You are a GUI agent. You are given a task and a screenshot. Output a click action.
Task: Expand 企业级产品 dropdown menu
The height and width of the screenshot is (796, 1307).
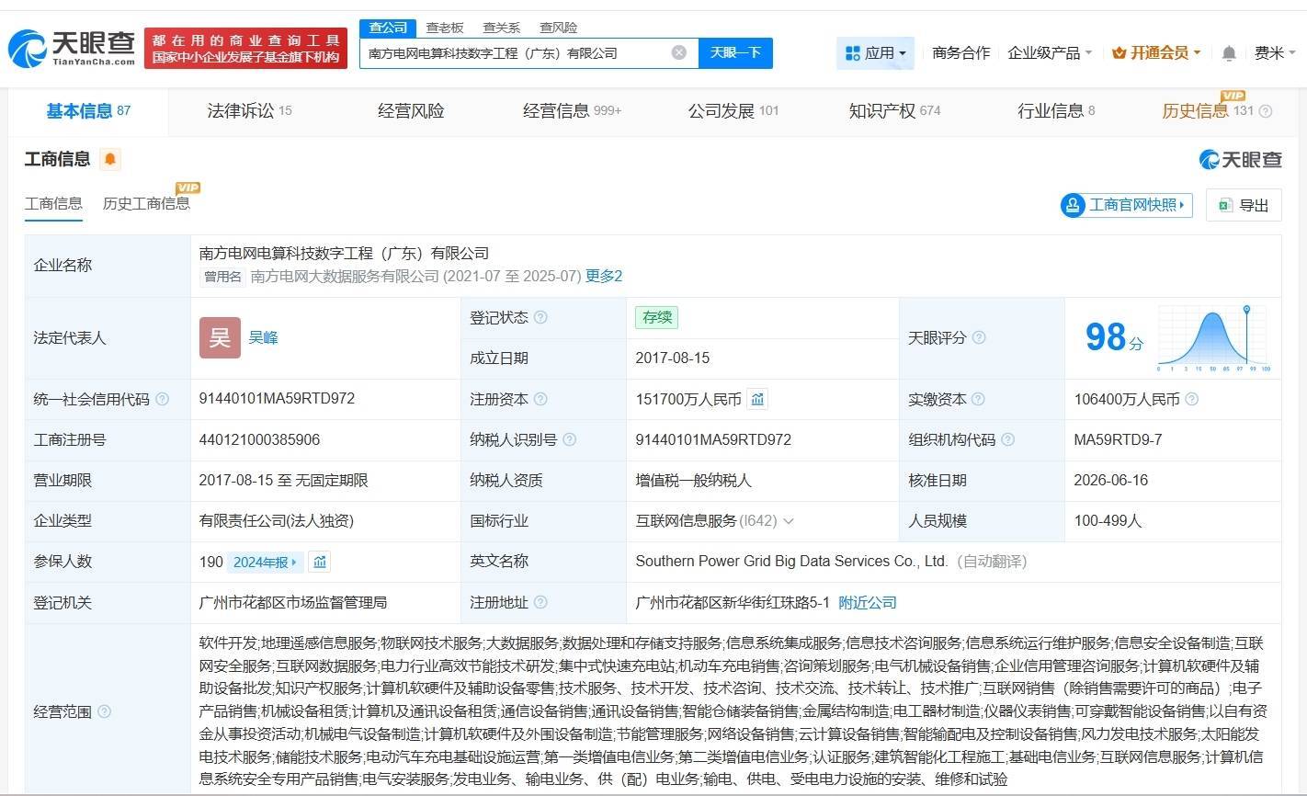pyautogui.click(x=1050, y=53)
